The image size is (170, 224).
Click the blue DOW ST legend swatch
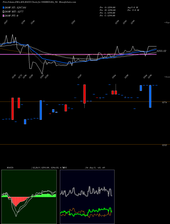3,7
